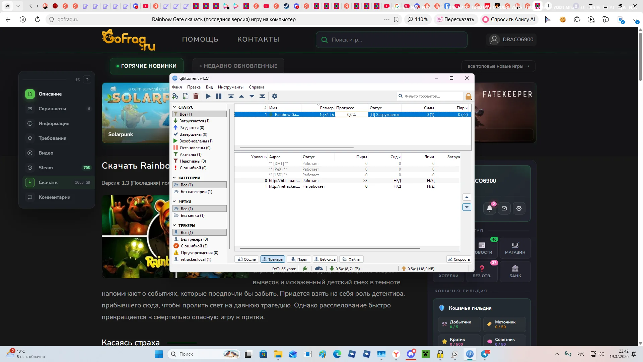Image resolution: width=643 pixels, height=362 pixels.
Task: Click the GoFrag.ru logo on the website
Action: (129, 40)
